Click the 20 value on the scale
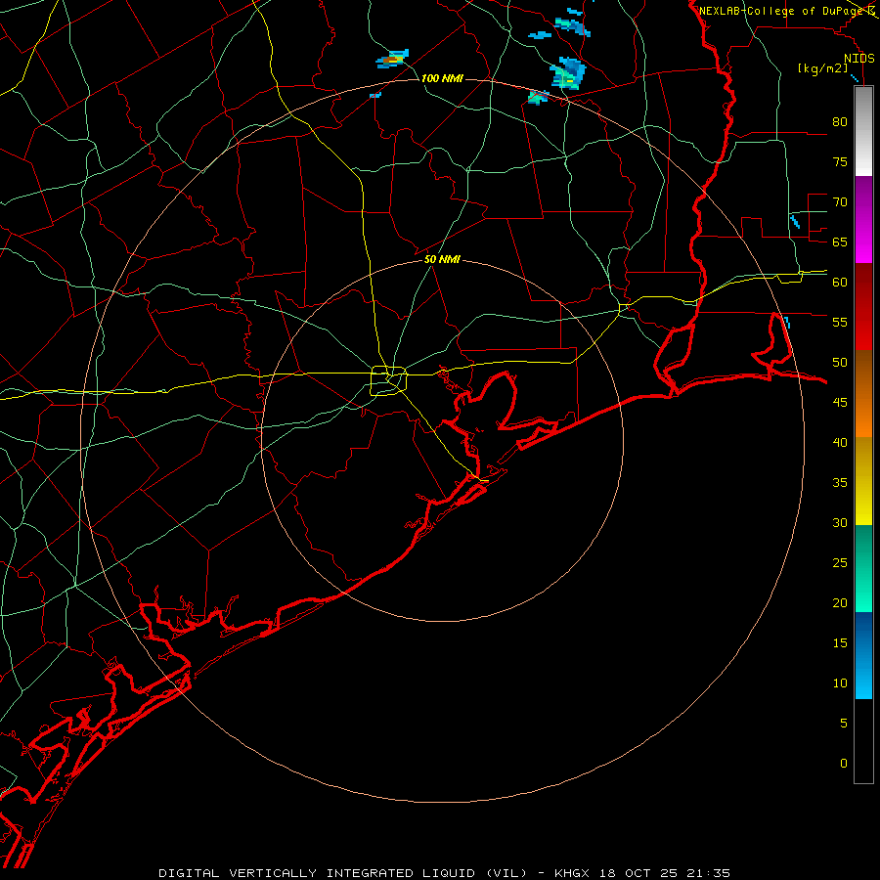Viewport: 880px width, 880px height. pyautogui.click(x=840, y=602)
